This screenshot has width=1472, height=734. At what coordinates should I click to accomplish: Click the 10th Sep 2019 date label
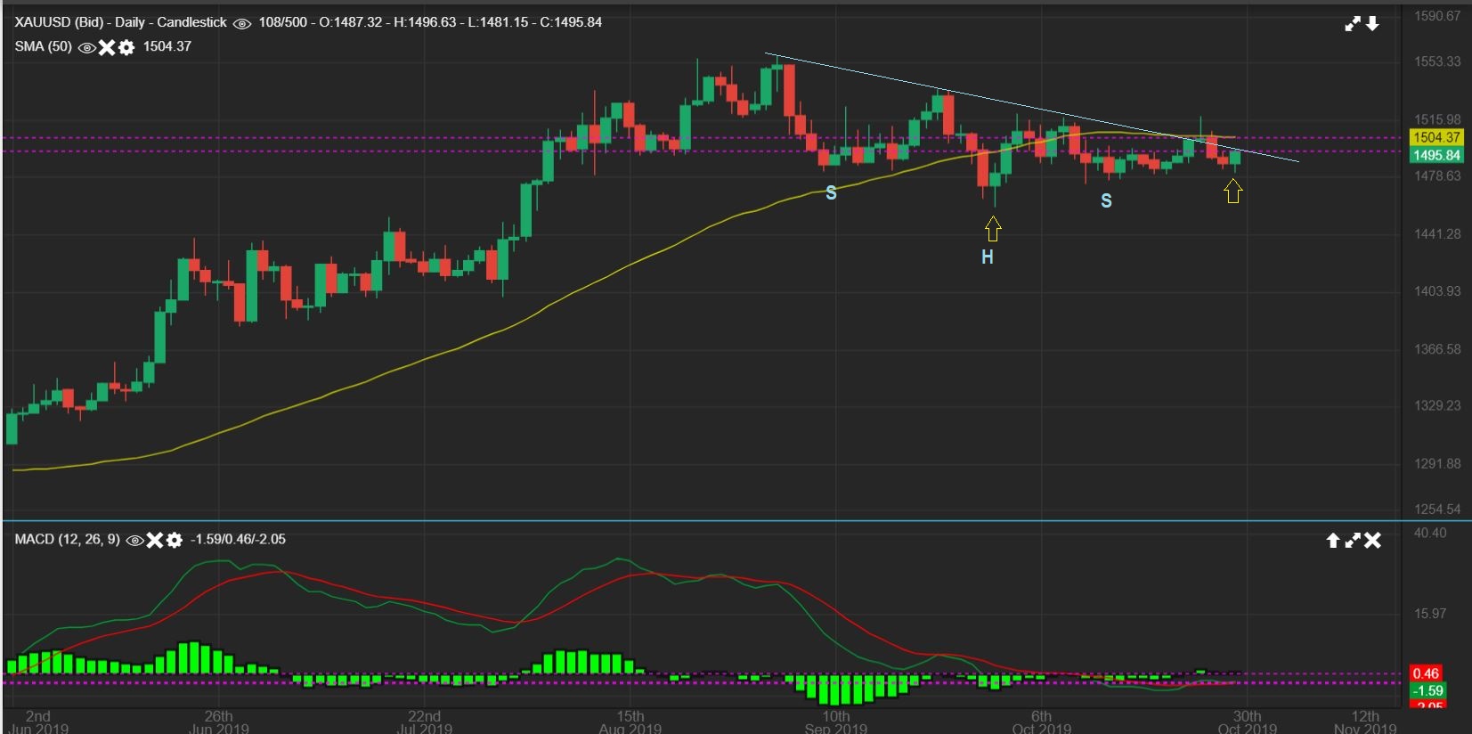836,722
